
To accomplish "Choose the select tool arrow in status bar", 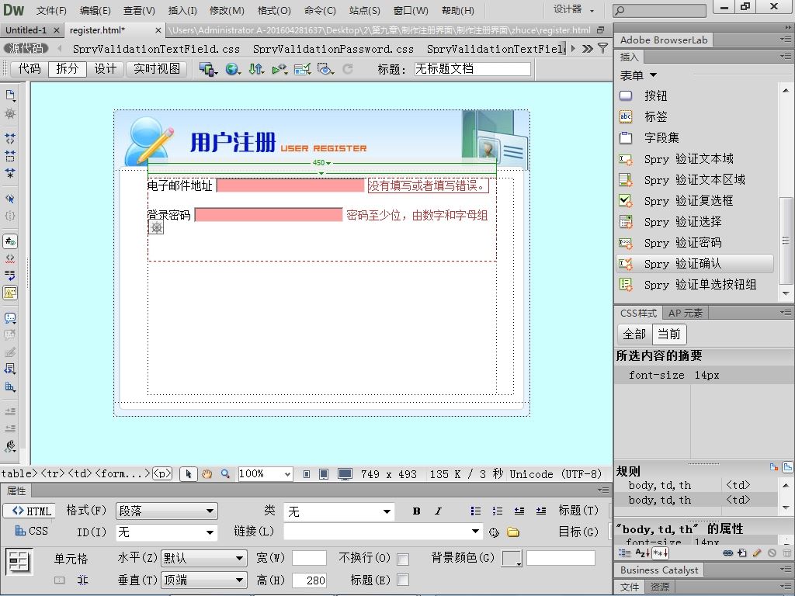I will point(189,474).
